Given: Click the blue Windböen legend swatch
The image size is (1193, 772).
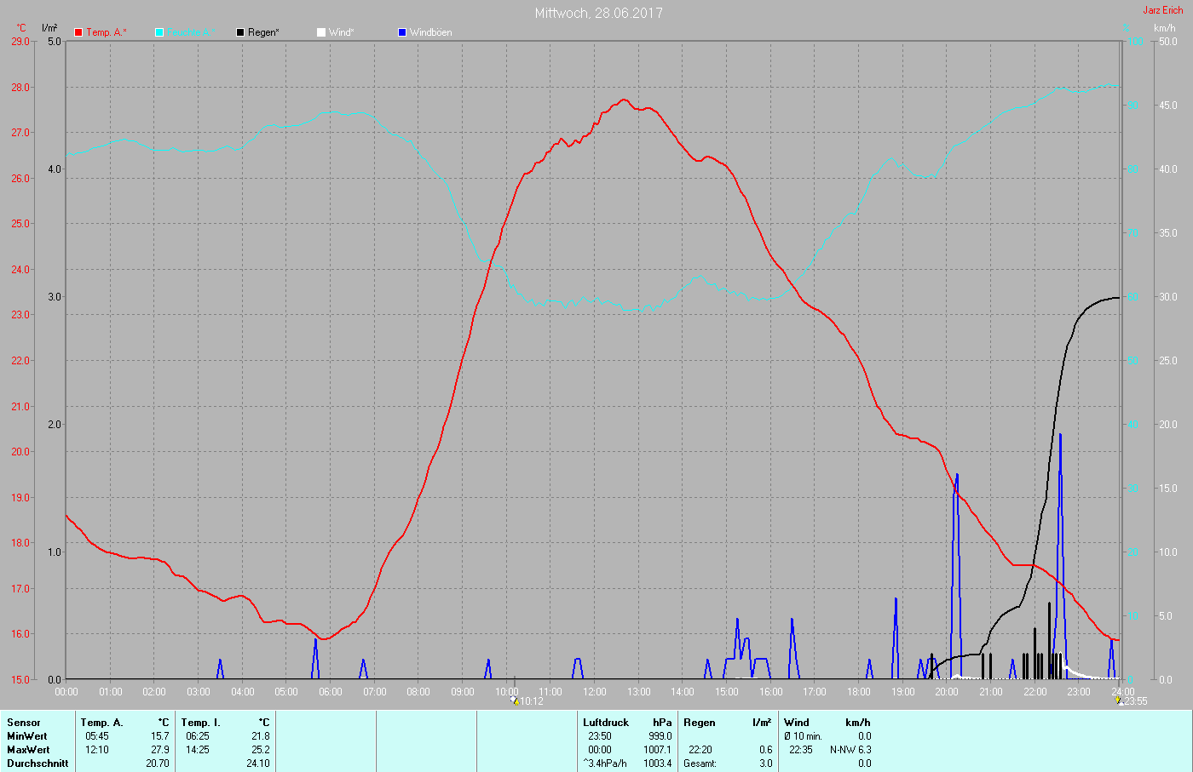Looking at the screenshot, I should (402, 32).
